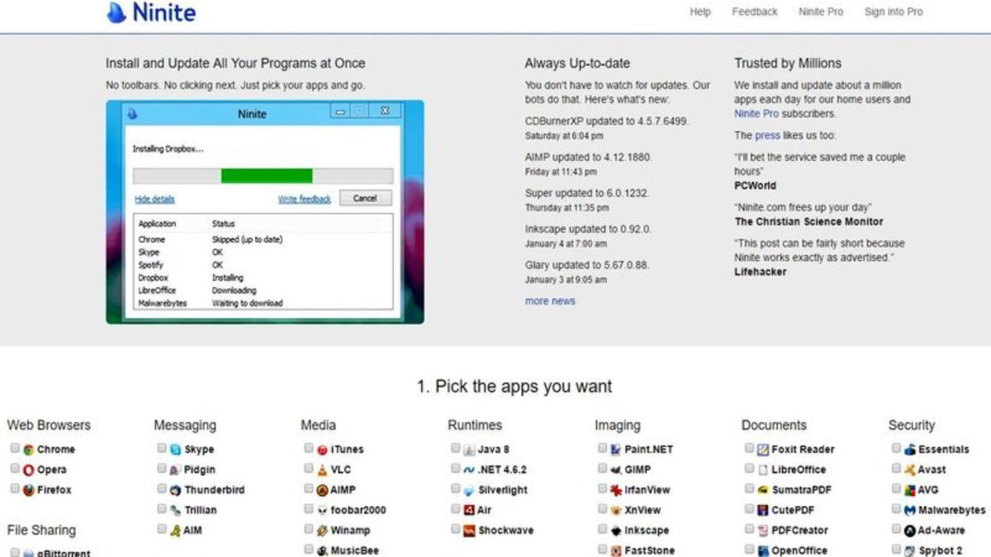Open the Help menu item
Image resolution: width=991 pixels, height=557 pixels.
pyautogui.click(x=700, y=12)
